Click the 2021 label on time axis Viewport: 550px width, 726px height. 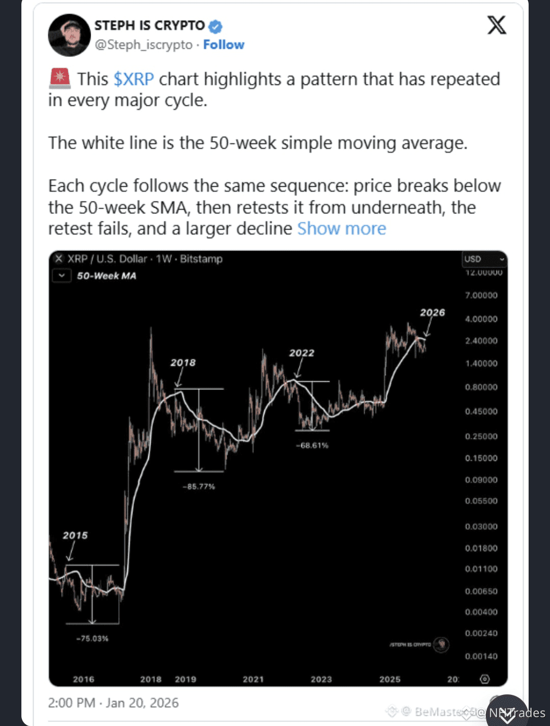pyautogui.click(x=253, y=679)
